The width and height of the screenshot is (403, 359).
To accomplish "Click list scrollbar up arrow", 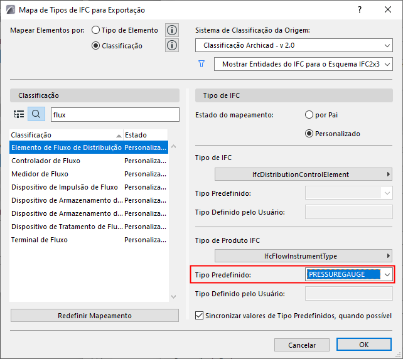I will [173, 146].
